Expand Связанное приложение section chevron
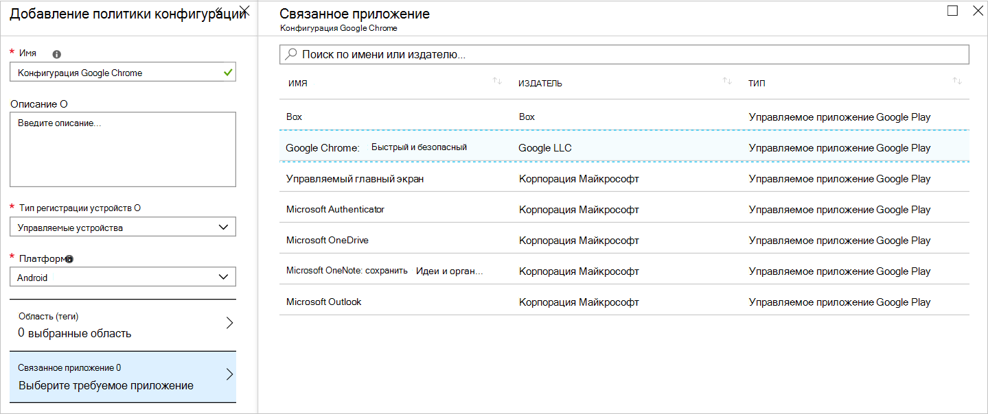Screen dimensions: 988x414 coord(230,374)
